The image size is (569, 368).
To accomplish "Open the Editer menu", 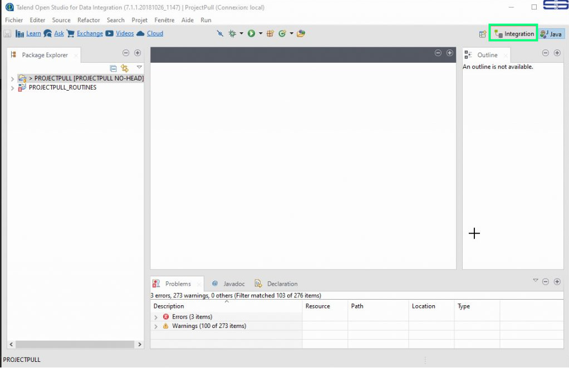I will point(37,20).
